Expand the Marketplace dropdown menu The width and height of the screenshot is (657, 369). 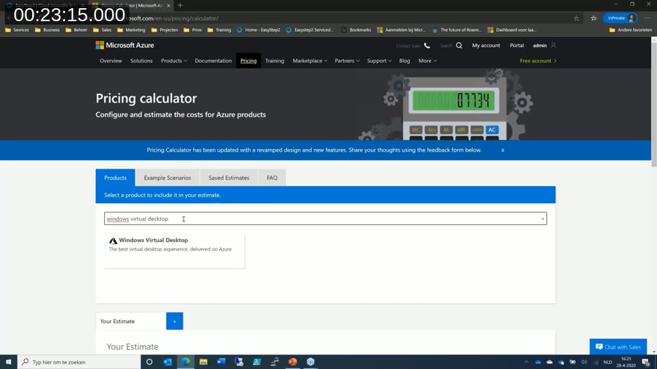click(x=309, y=61)
